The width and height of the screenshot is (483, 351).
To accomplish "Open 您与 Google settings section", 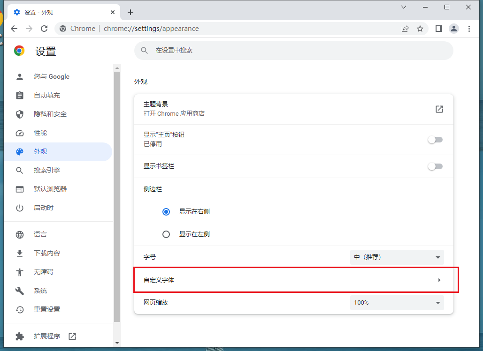I will [59, 76].
